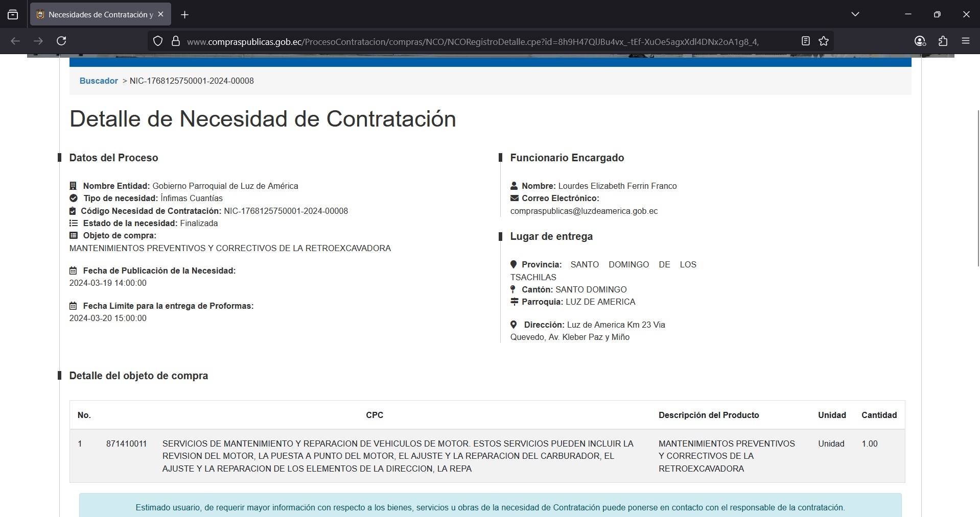Viewport: 980px width, 517px height.
Task: Click the Cantidad column header
Action: pos(879,415)
